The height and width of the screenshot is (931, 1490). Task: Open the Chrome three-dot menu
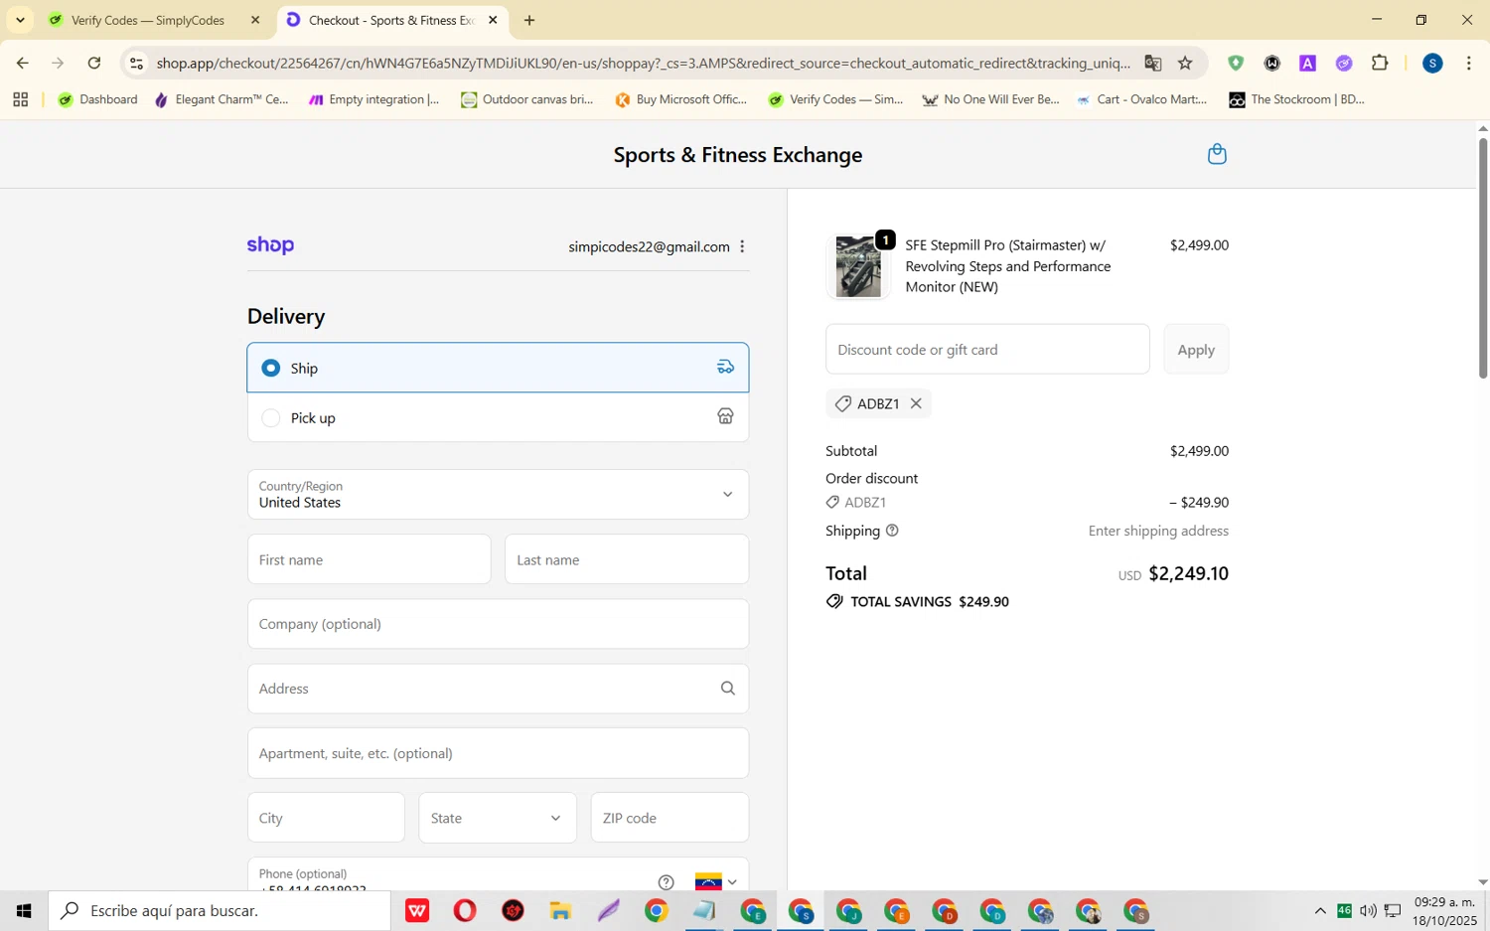click(1468, 64)
